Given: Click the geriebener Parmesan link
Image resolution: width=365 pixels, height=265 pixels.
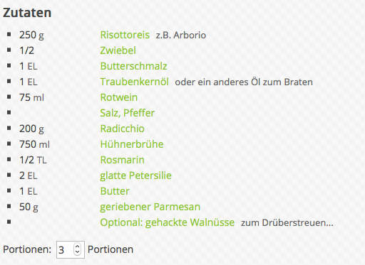Looking at the screenshot, I should tap(150, 207).
